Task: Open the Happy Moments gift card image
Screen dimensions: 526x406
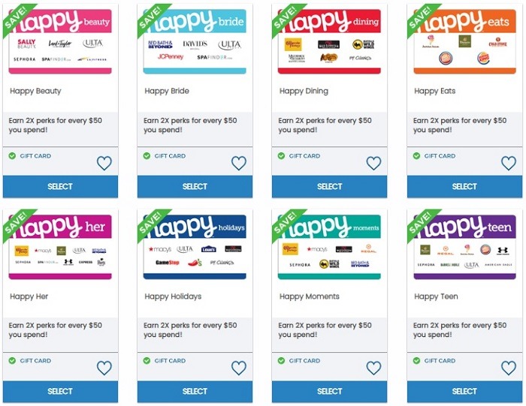Action: tap(329, 247)
